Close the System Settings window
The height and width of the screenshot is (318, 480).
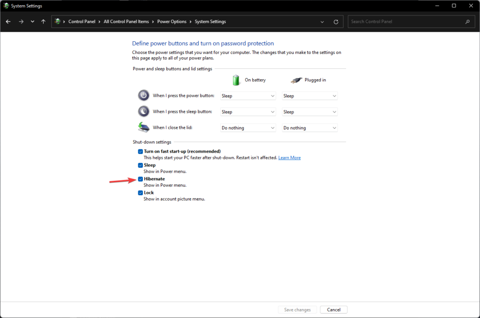(471, 6)
